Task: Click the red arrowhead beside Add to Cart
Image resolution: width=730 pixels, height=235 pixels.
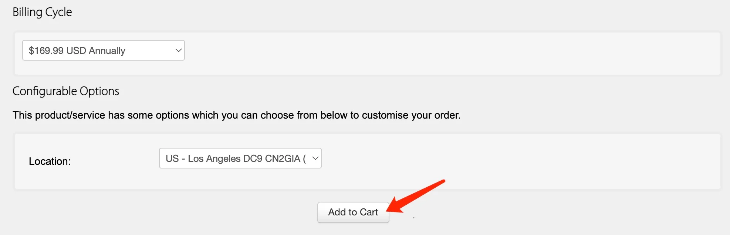Action: (x=394, y=206)
